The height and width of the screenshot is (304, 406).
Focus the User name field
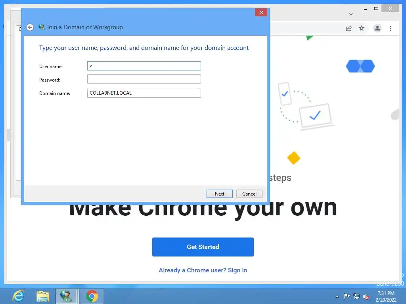(x=144, y=66)
